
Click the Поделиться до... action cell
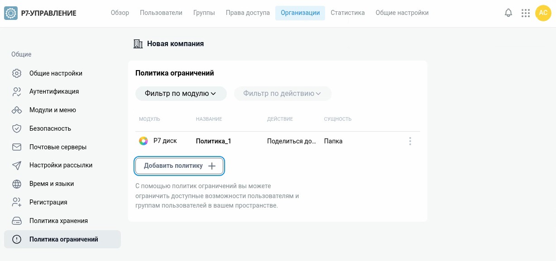(292, 141)
